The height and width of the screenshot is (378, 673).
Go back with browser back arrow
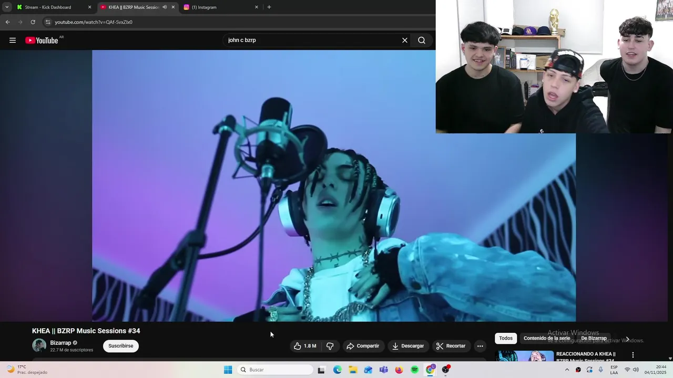click(7, 22)
